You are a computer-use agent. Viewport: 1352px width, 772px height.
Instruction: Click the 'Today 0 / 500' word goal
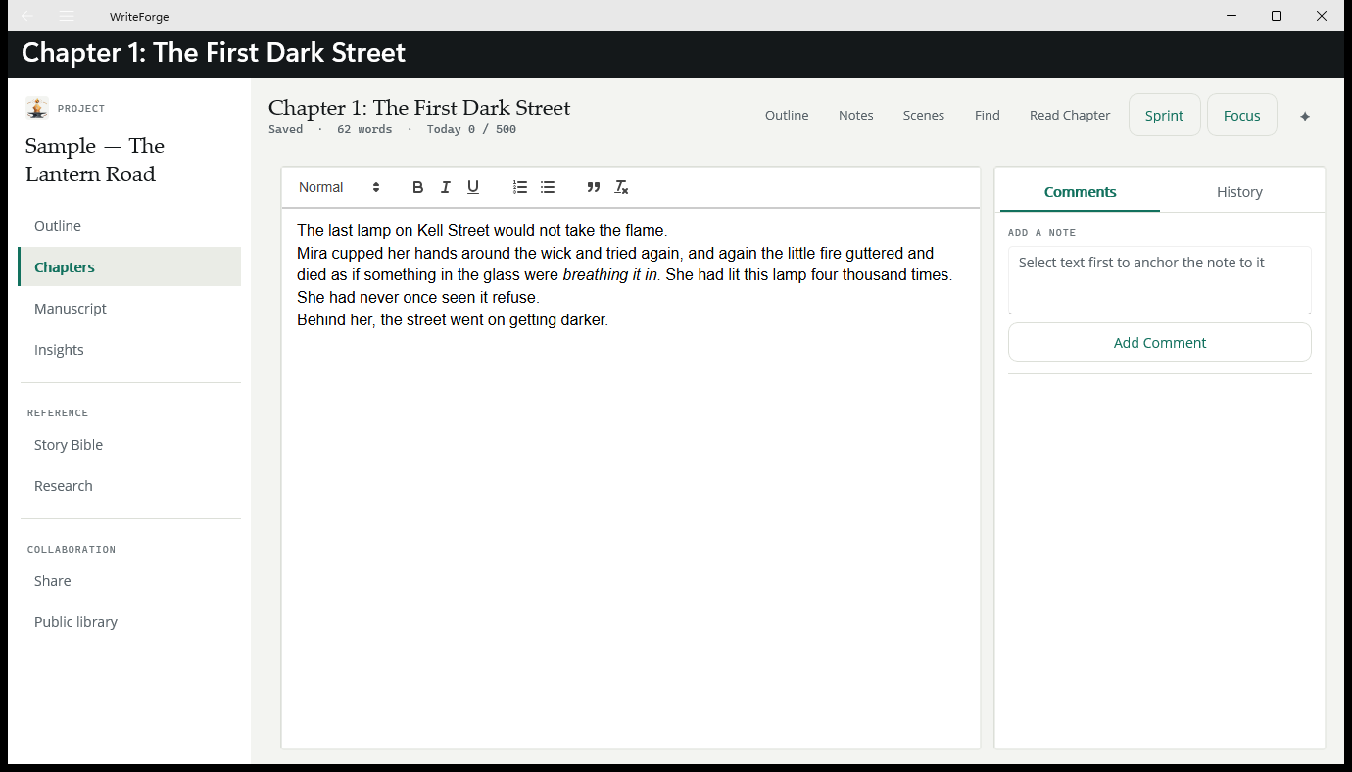(471, 129)
